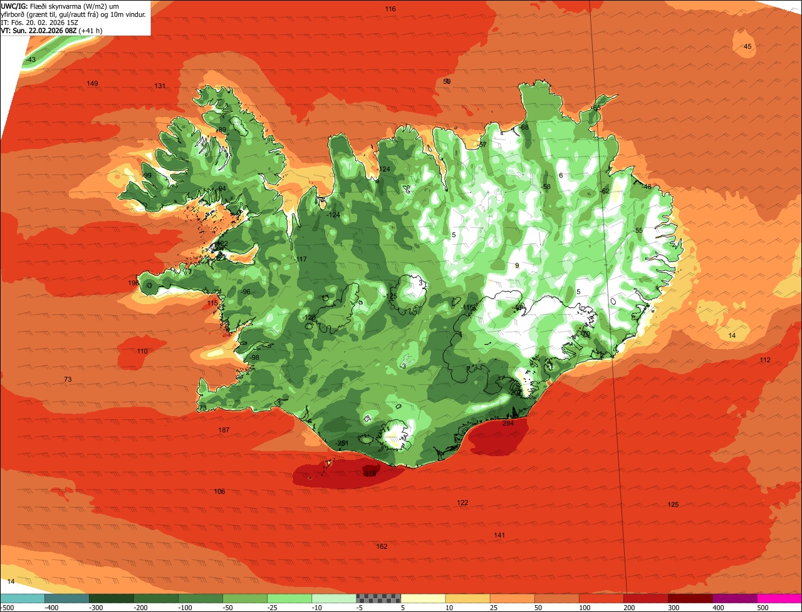Click the flux value -96 on the map
The image size is (802, 612).
click(246, 292)
